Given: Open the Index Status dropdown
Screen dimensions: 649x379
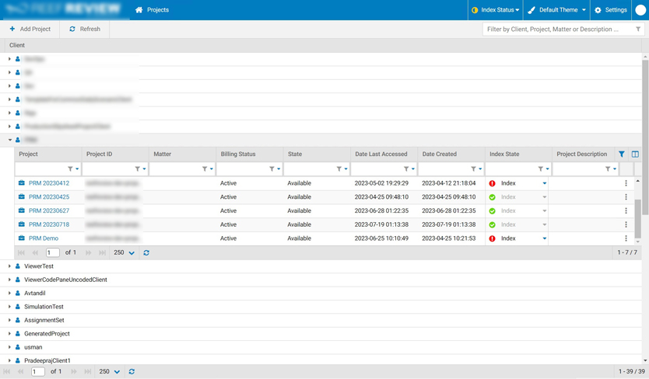Looking at the screenshot, I should point(496,10).
